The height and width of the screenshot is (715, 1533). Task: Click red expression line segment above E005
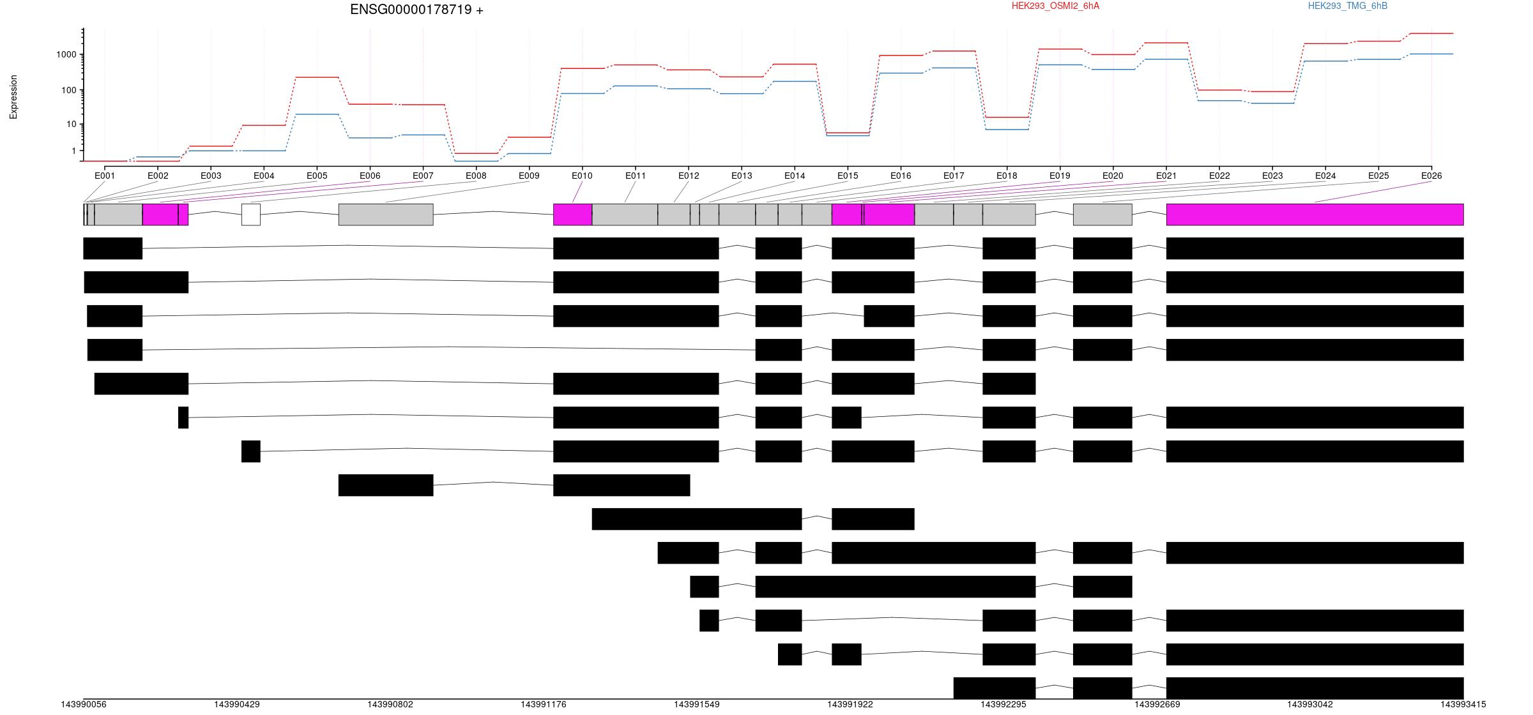[x=317, y=77]
